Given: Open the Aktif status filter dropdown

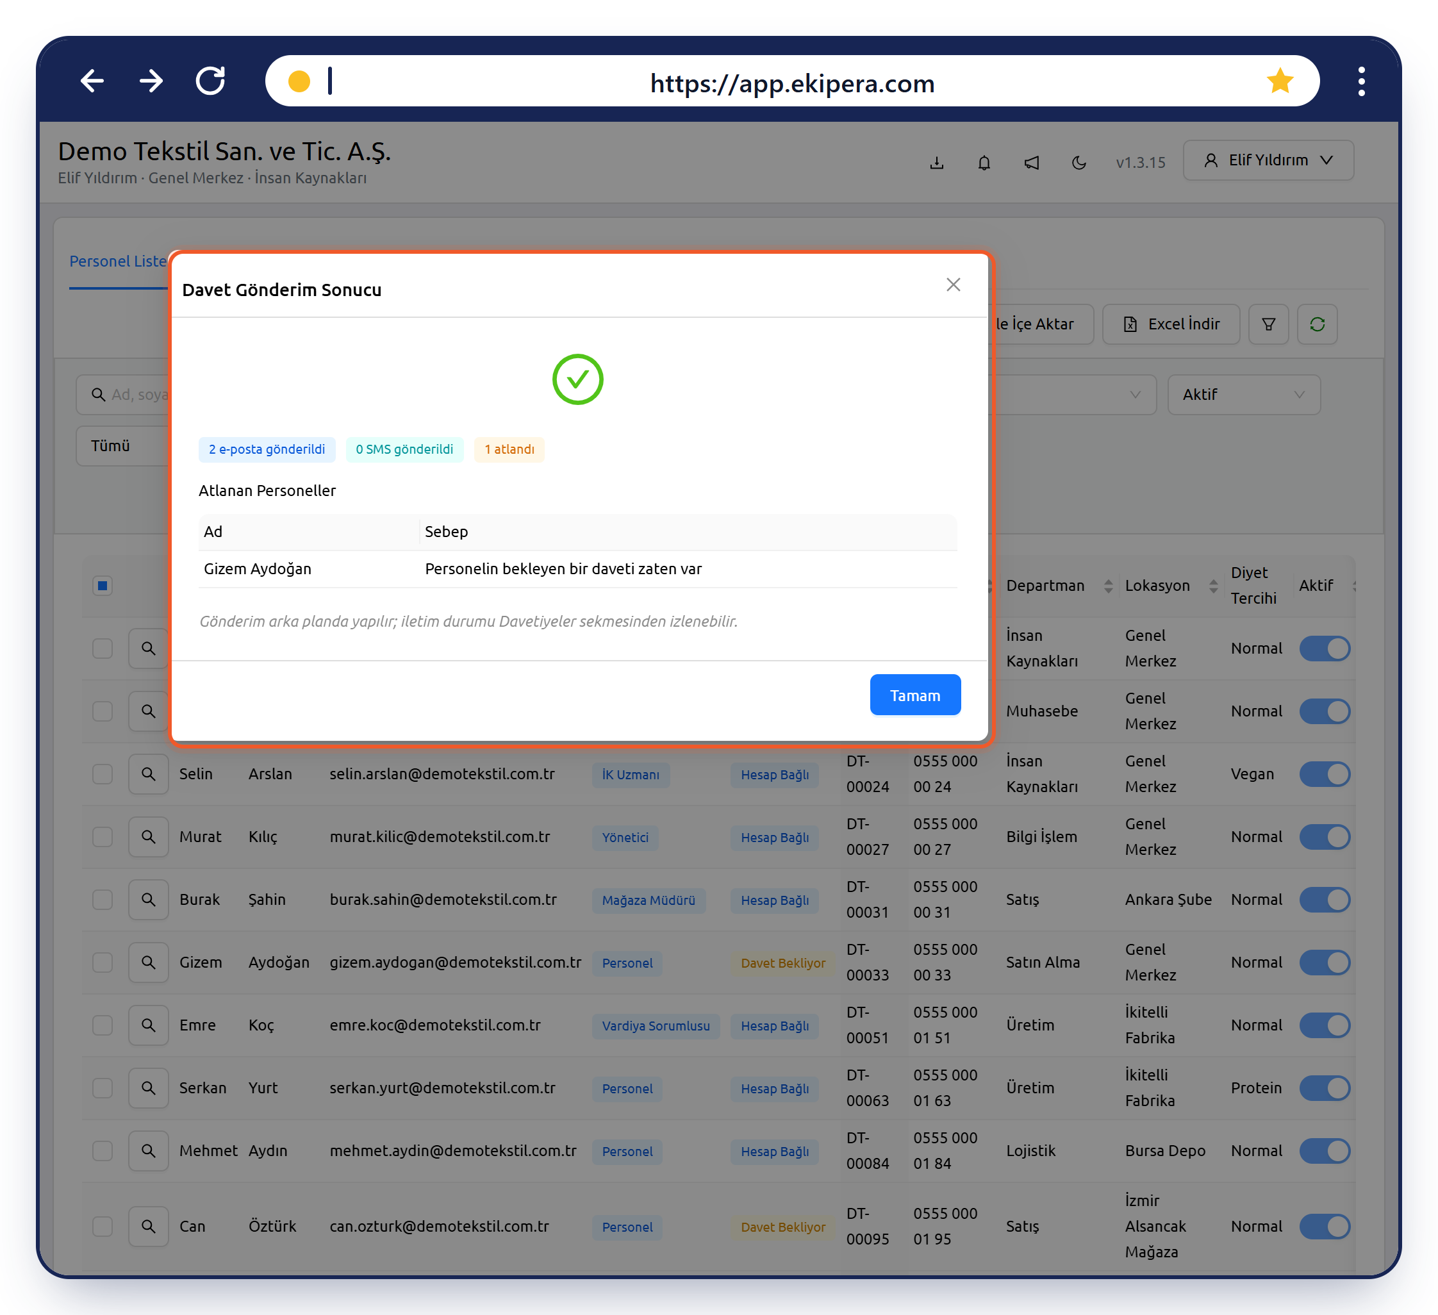Looking at the screenshot, I should click(x=1243, y=394).
